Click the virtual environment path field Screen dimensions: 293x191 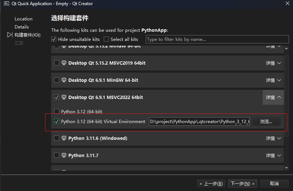(x=199, y=122)
